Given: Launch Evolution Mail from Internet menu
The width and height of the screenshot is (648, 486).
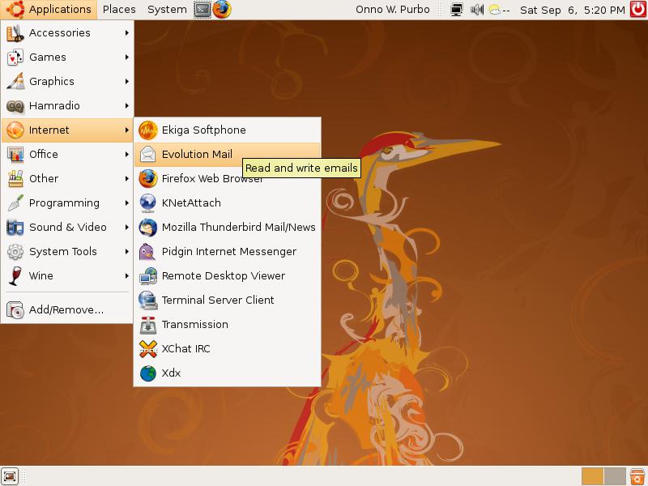Looking at the screenshot, I should [197, 154].
